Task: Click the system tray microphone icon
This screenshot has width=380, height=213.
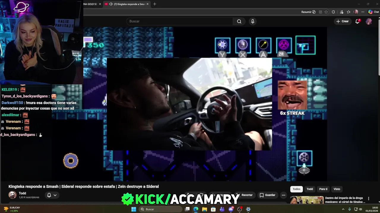Action: pyautogui.click(x=350, y=209)
